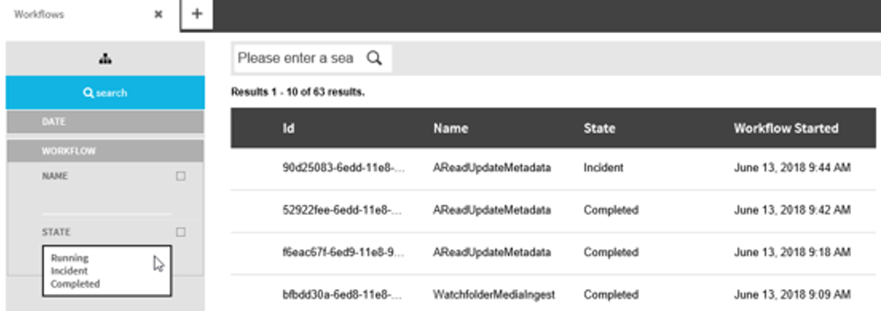Open a new tab with plus button
The height and width of the screenshot is (311, 881).
[196, 14]
